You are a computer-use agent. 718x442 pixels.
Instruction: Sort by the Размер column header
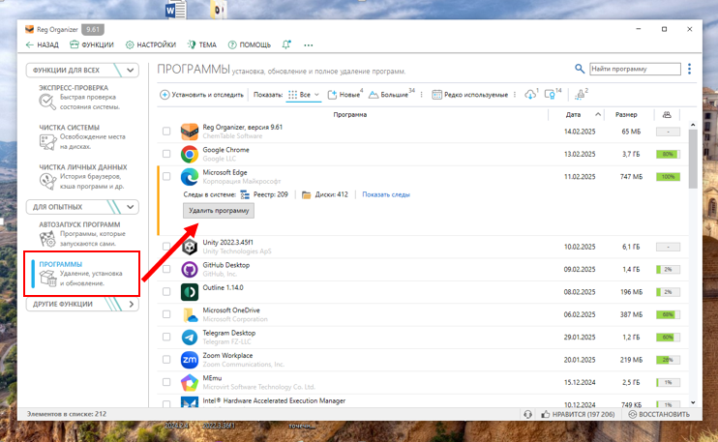tap(626, 114)
